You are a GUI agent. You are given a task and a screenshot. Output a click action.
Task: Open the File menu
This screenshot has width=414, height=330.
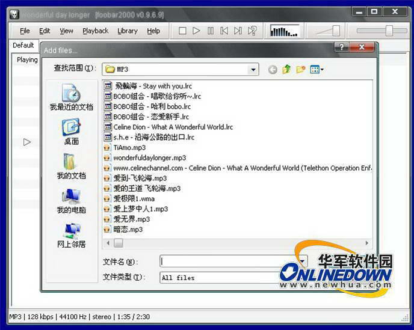(25, 31)
